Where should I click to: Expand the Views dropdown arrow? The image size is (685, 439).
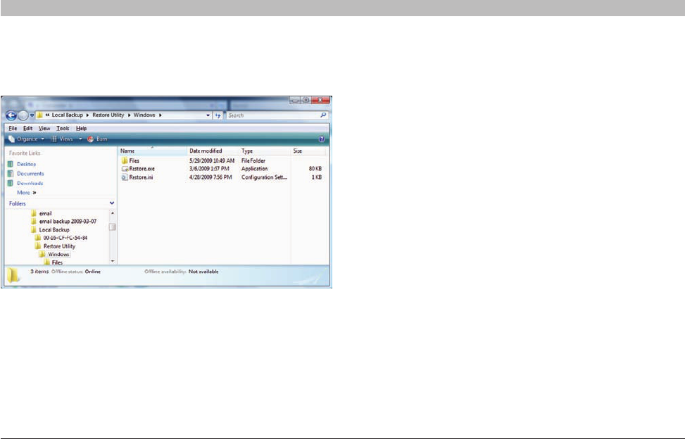[x=80, y=139]
